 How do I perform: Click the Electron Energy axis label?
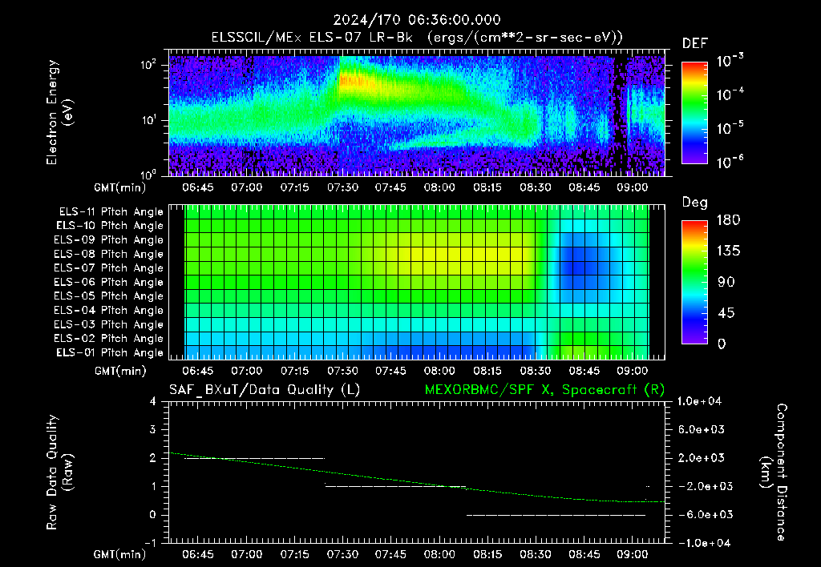pos(59,112)
